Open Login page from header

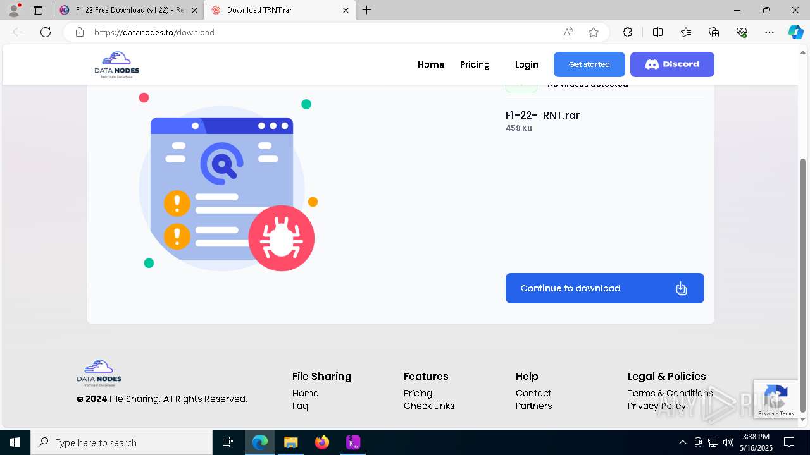click(x=526, y=64)
